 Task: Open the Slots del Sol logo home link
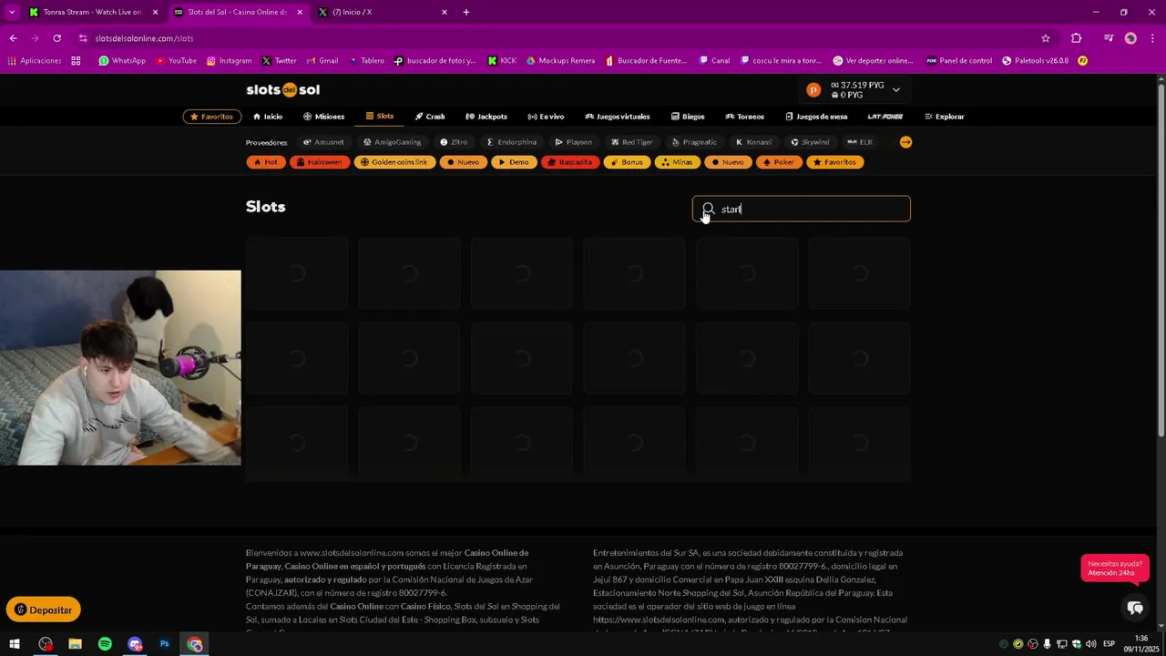282,89
